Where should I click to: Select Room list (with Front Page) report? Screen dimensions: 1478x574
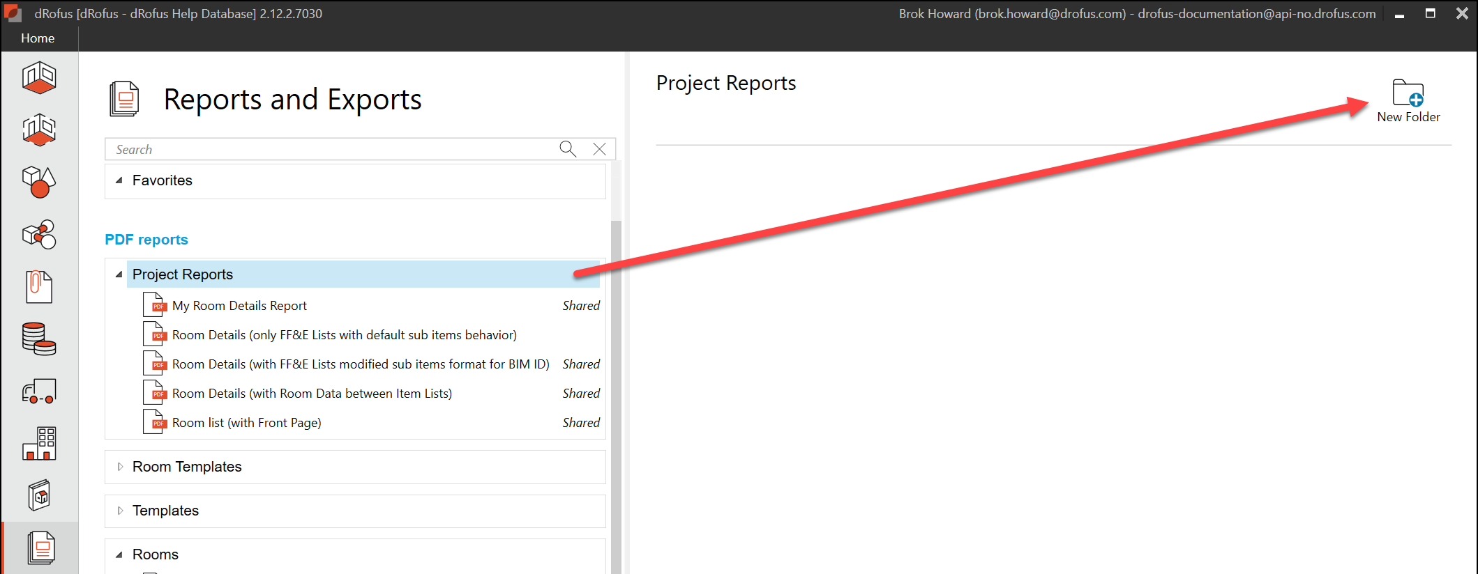point(246,423)
